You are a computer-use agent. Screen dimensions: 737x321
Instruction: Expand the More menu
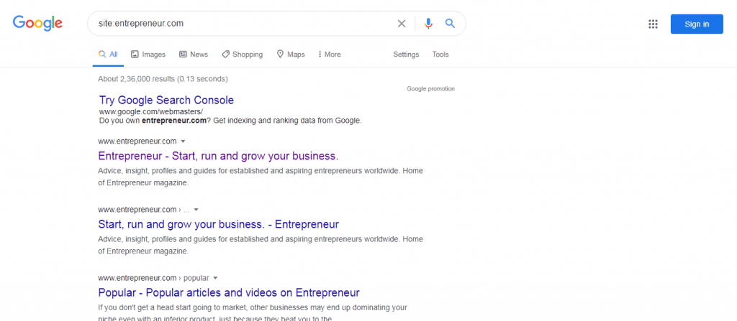point(330,55)
